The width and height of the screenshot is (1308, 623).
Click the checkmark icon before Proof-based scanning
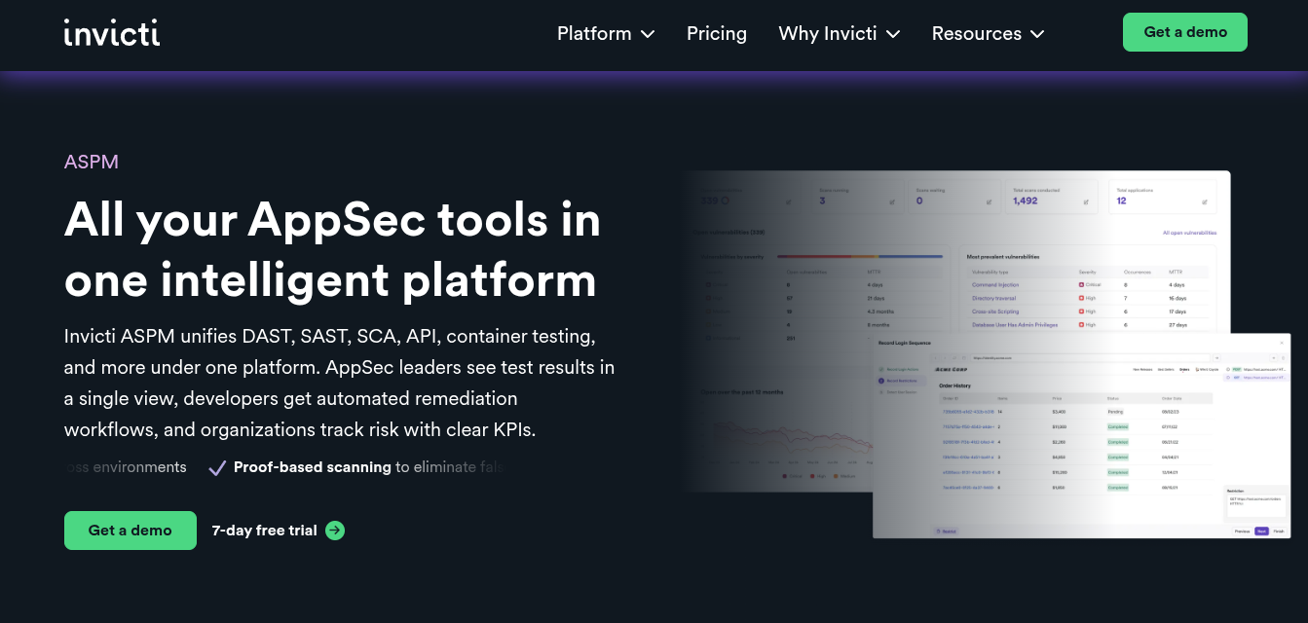click(x=217, y=467)
